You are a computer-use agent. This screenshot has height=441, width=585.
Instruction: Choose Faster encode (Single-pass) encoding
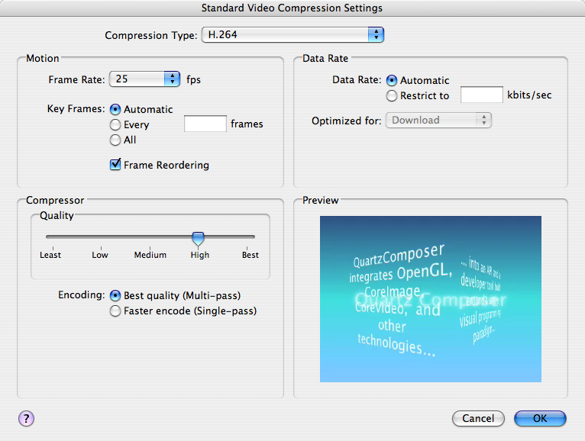116,311
